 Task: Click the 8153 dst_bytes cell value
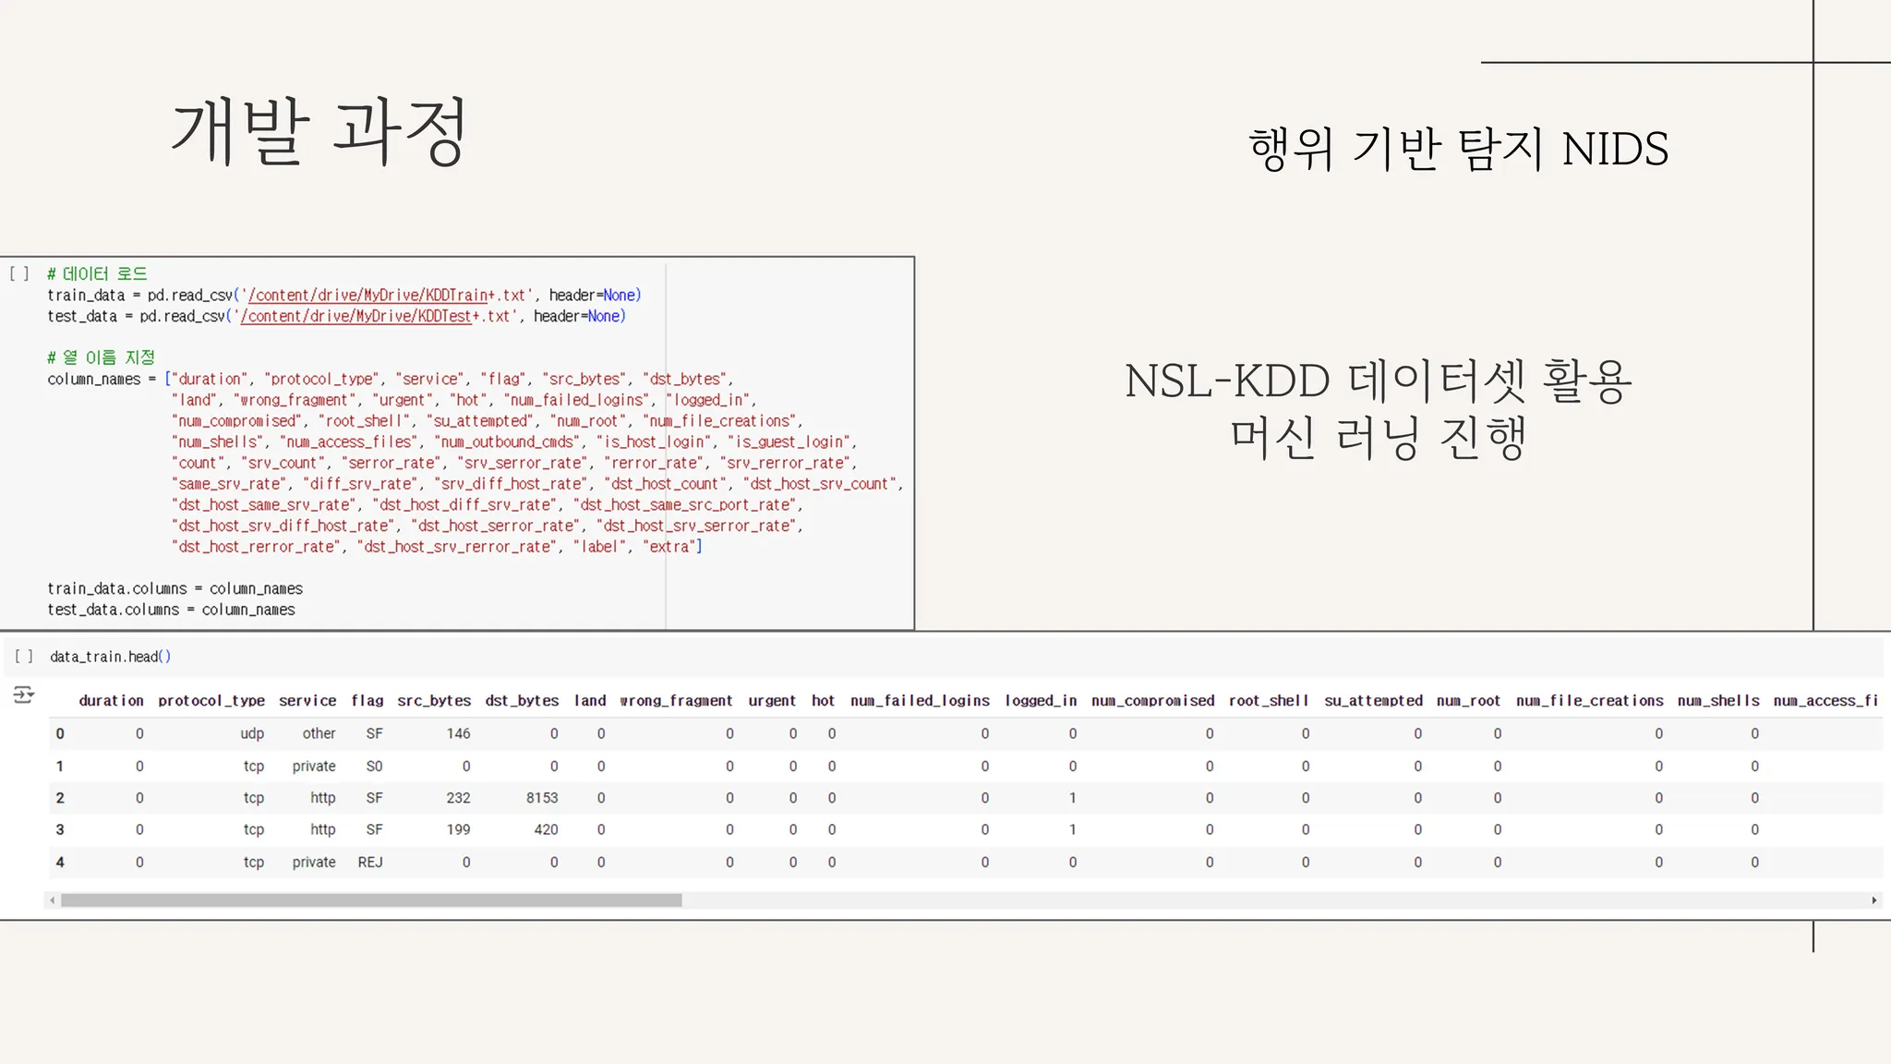[542, 798]
